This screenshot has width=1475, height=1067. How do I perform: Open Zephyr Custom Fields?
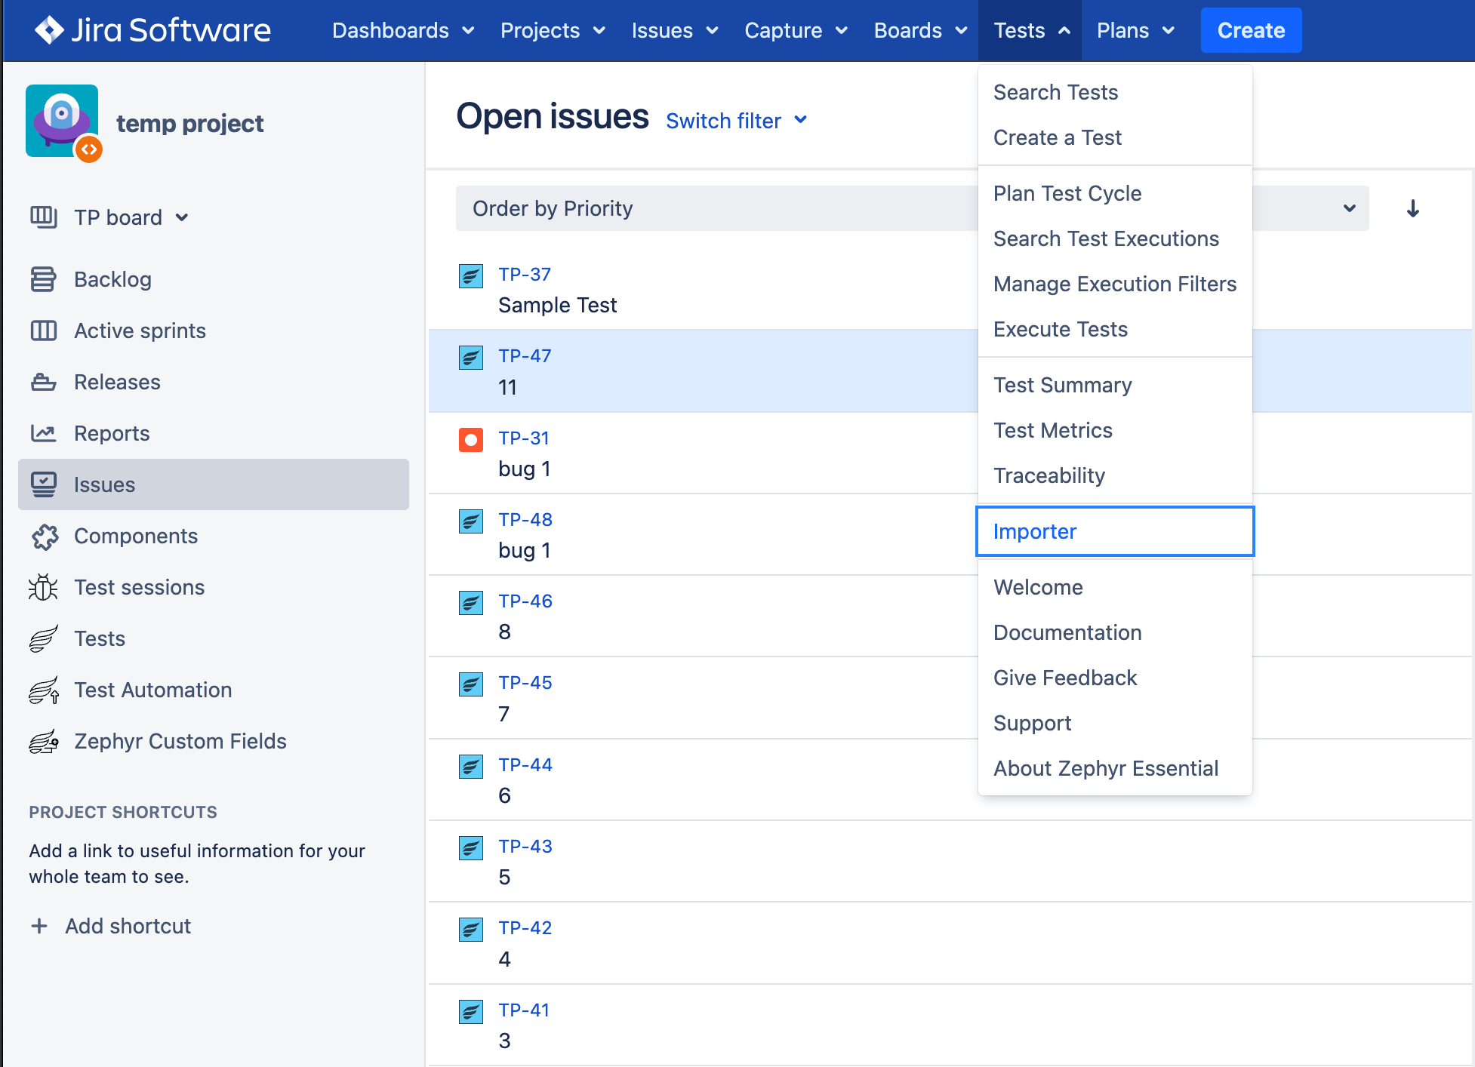click(180, 741)
